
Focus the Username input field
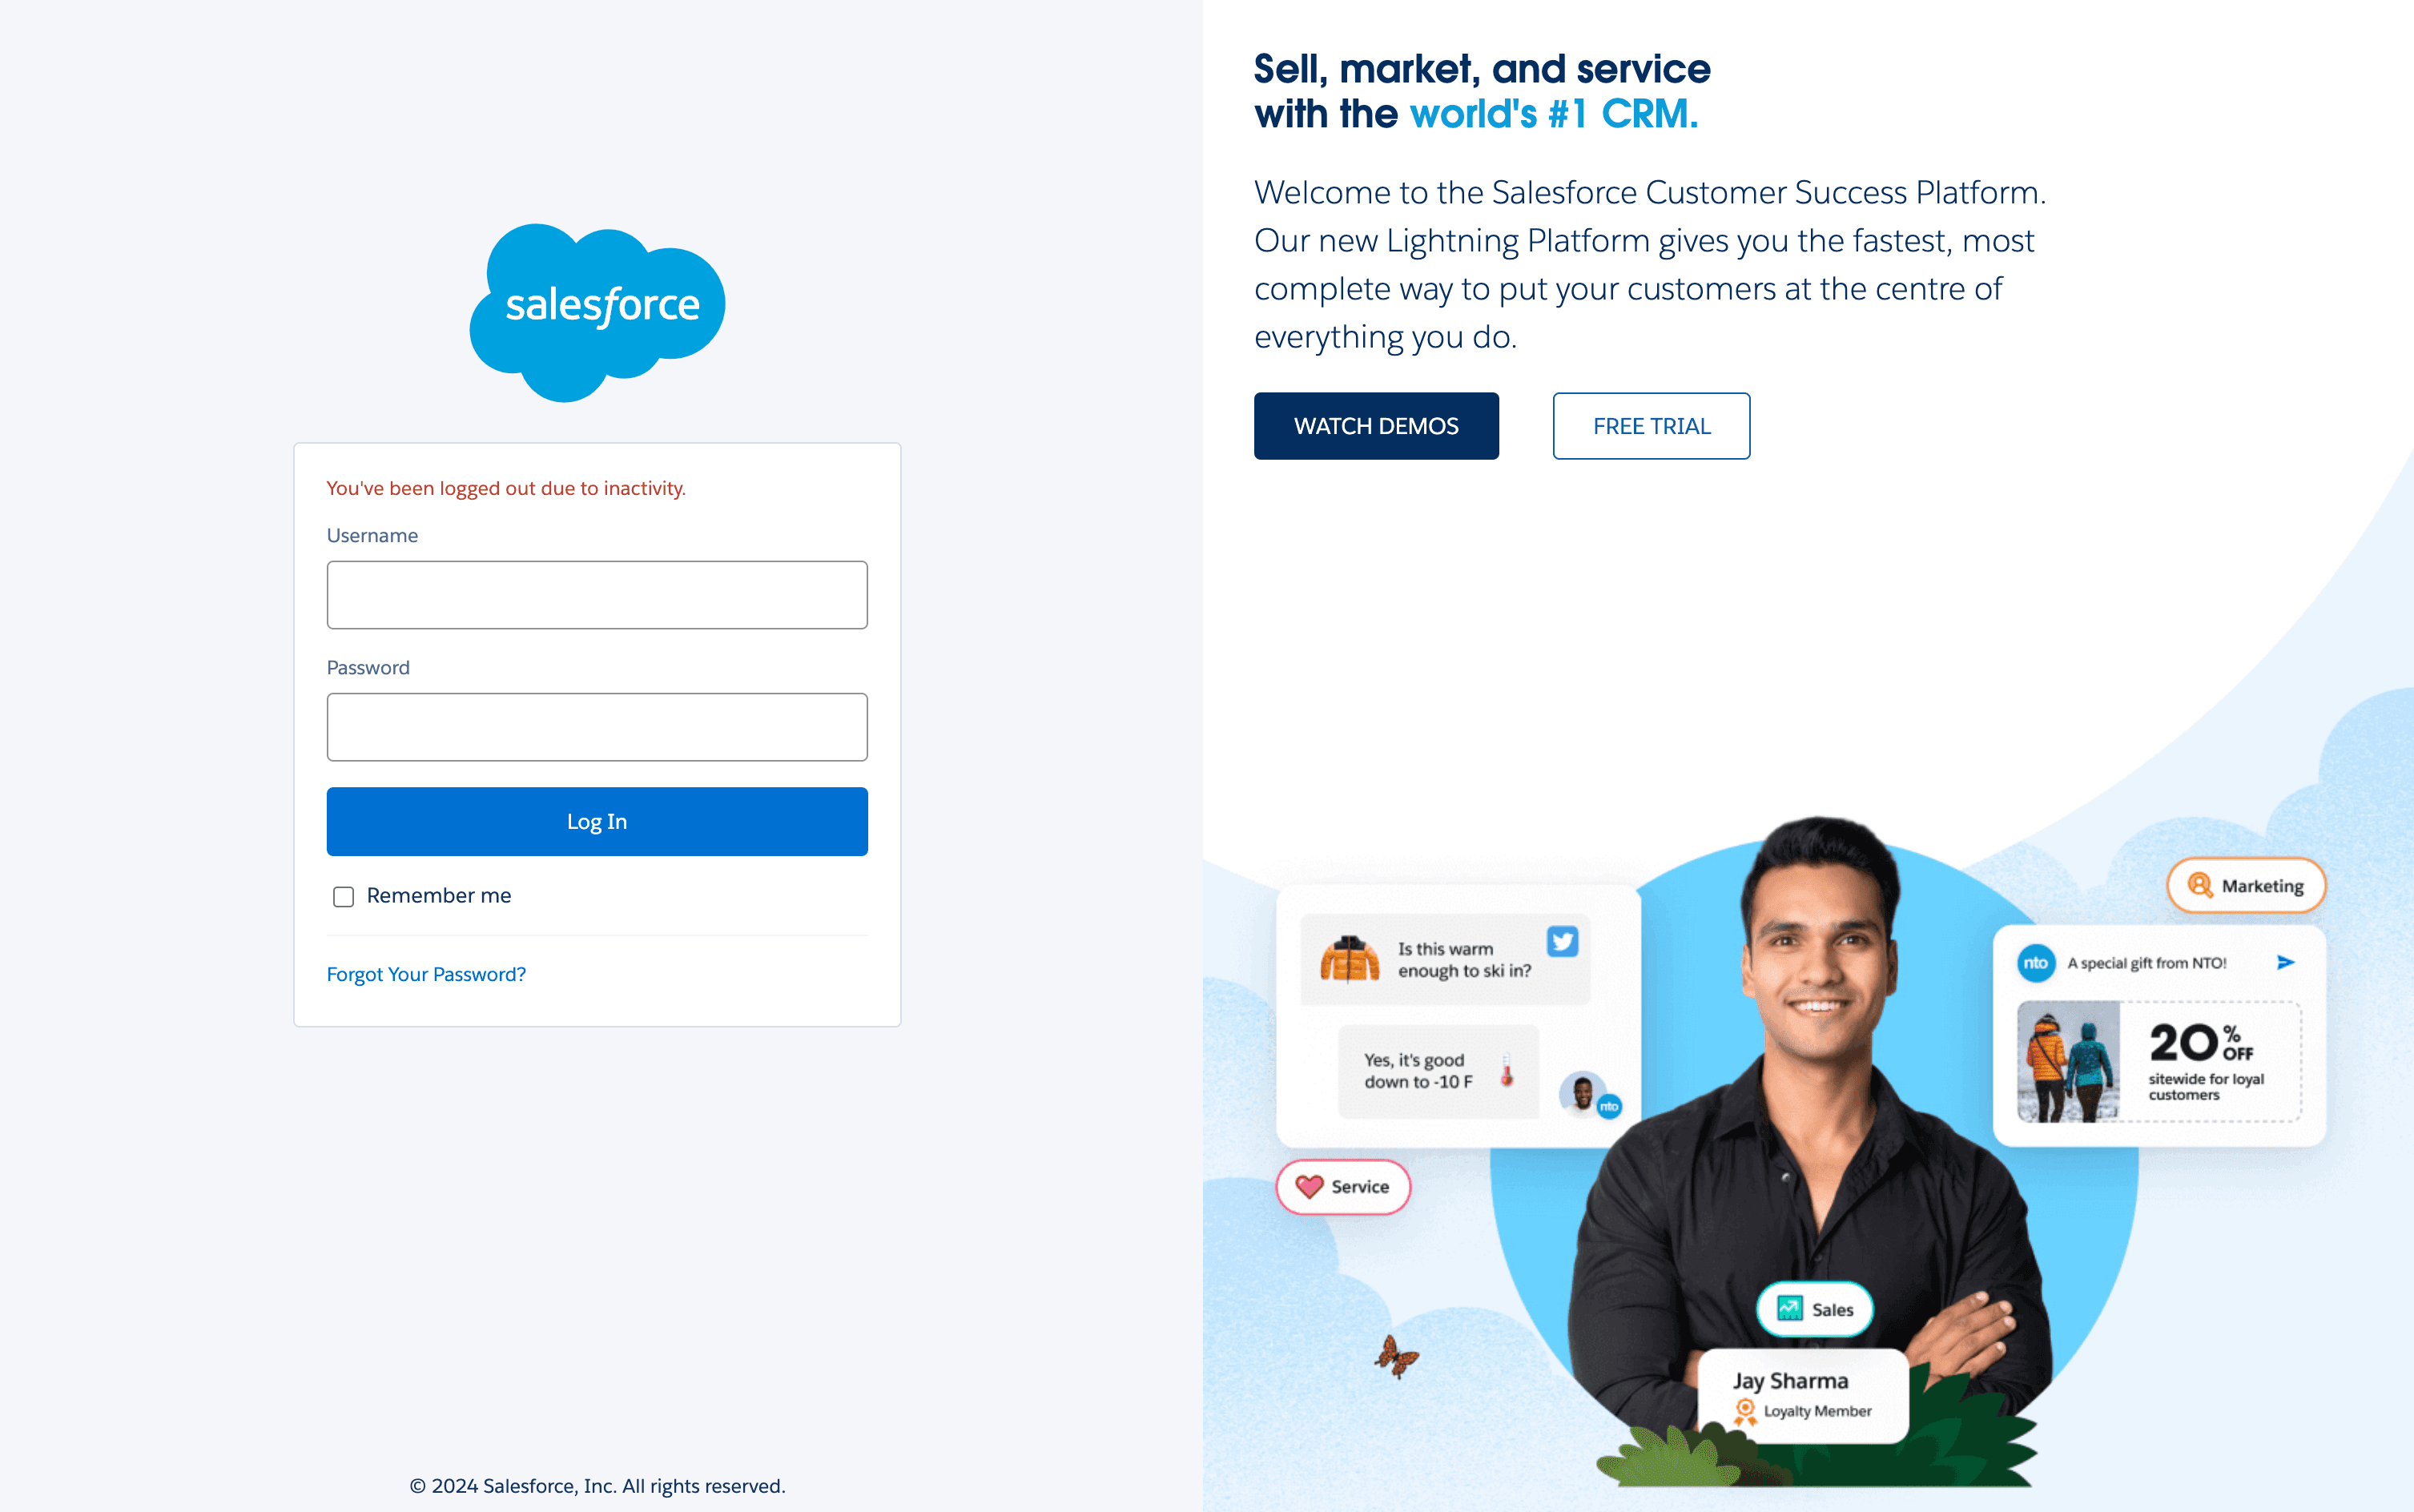pyautogui.click(x=597, y=595)
